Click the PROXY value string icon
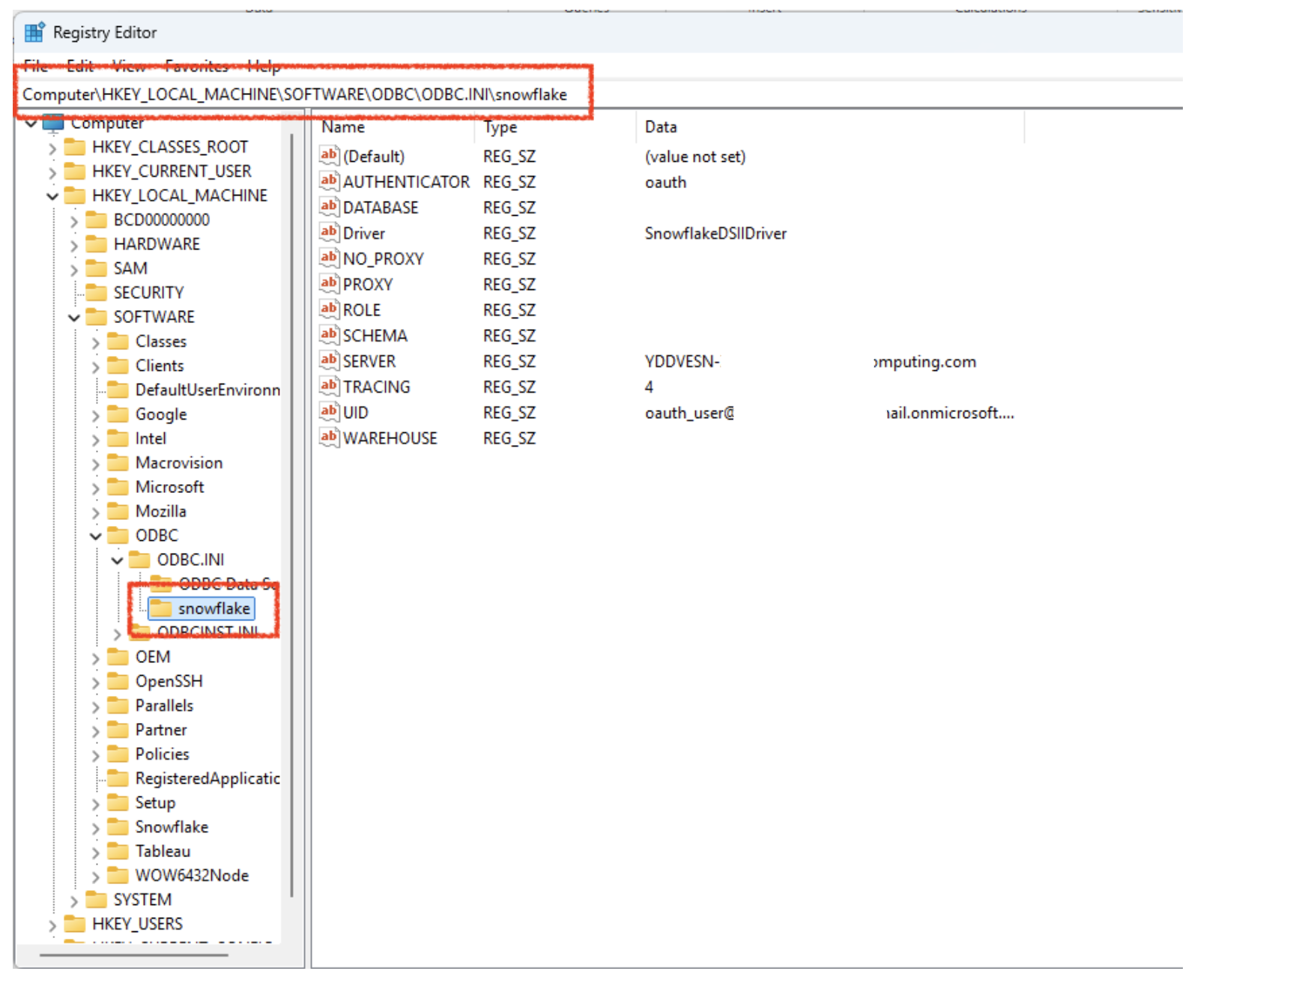1296x989 pixels. tap(329, 284)
